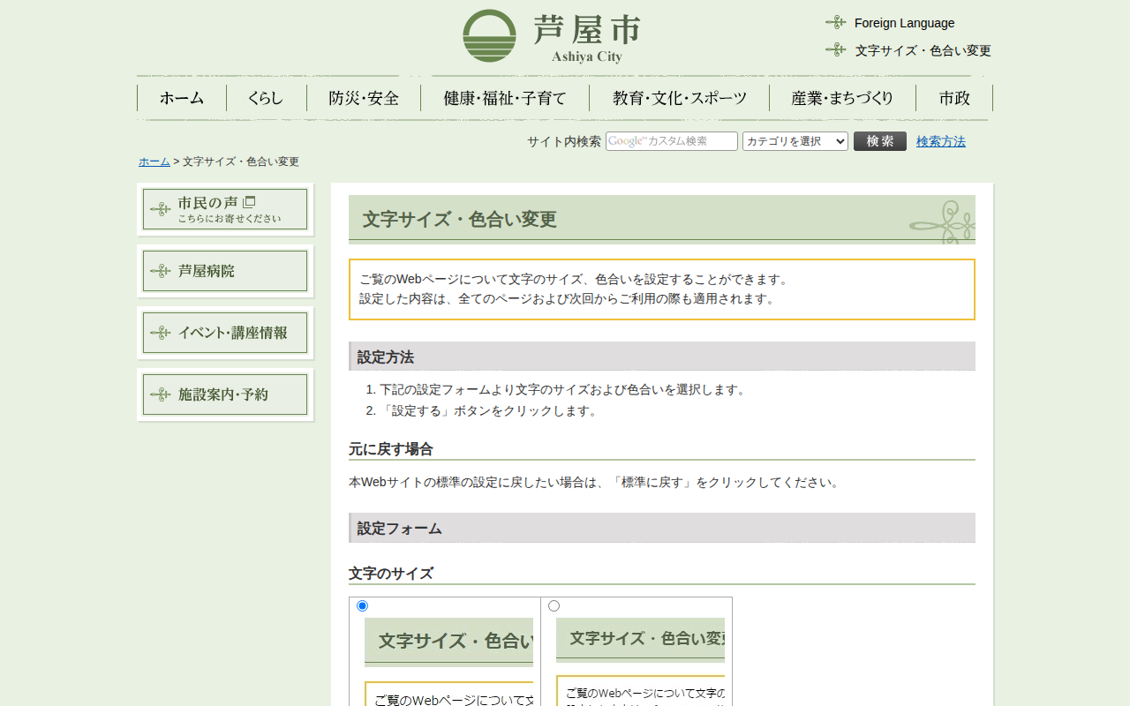The width and height of the screenshot is (1130, 706).
Task: Open the 防災・安全 navigation menu
Action: point(364,98)
